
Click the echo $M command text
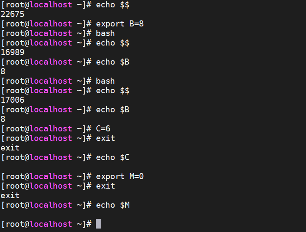click(113, 205)
